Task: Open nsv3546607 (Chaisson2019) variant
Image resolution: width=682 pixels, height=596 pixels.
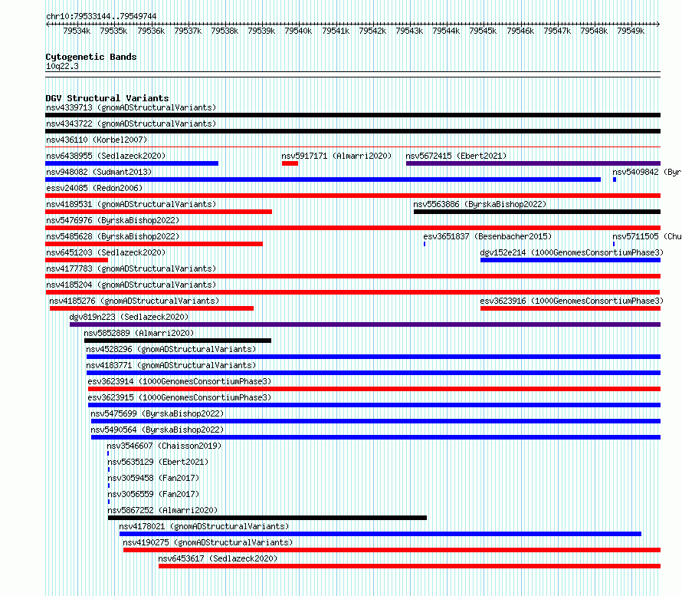Action: click(164, 446)
